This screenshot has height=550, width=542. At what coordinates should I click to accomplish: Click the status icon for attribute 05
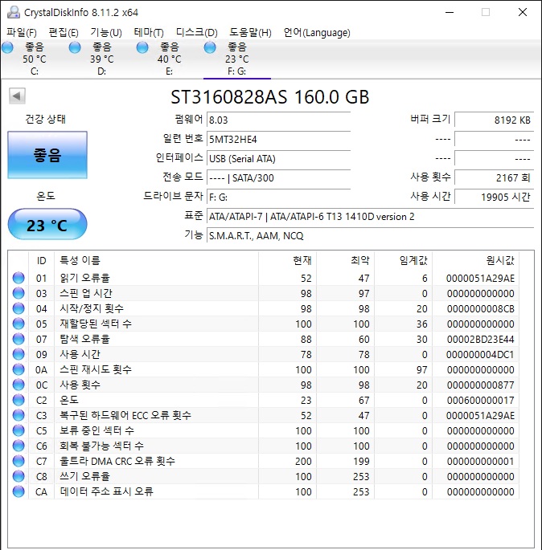click(18, 324)
